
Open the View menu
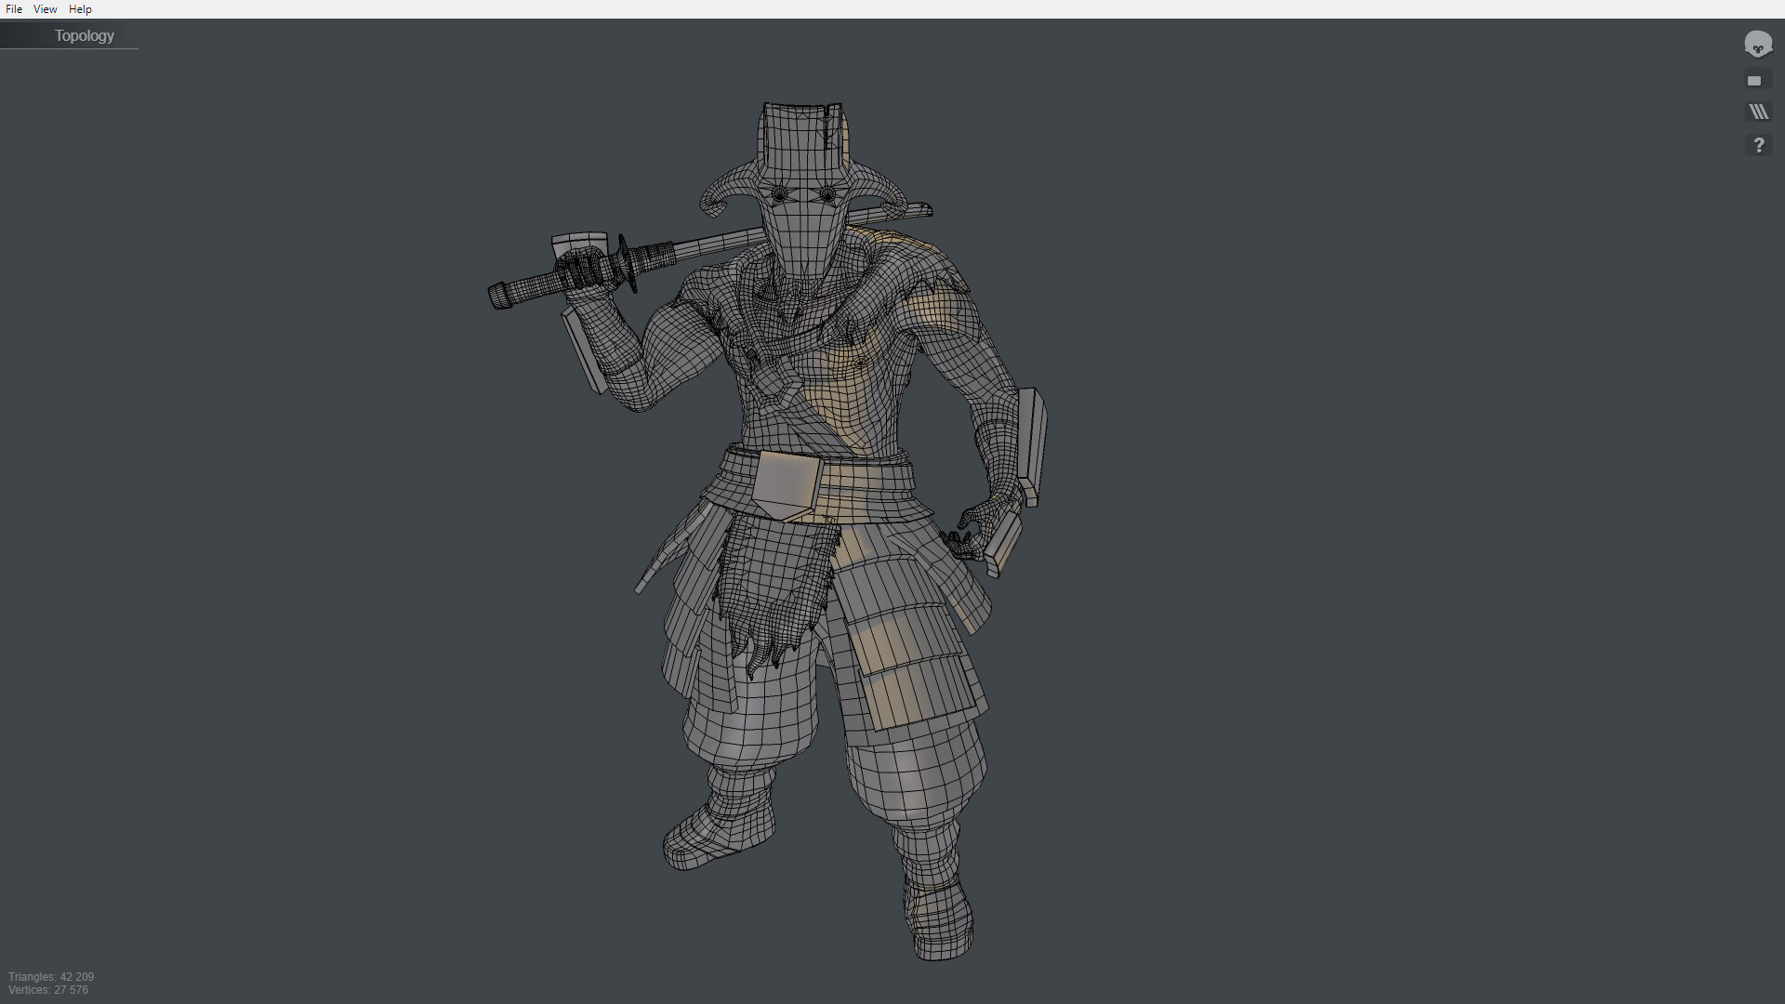pyautogui.click(x=45, y=9)
